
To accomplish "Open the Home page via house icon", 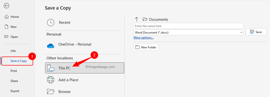I will [6, 17].
